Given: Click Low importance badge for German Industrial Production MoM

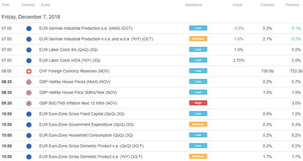Looking at the screenshot, I should click(198, 28).
